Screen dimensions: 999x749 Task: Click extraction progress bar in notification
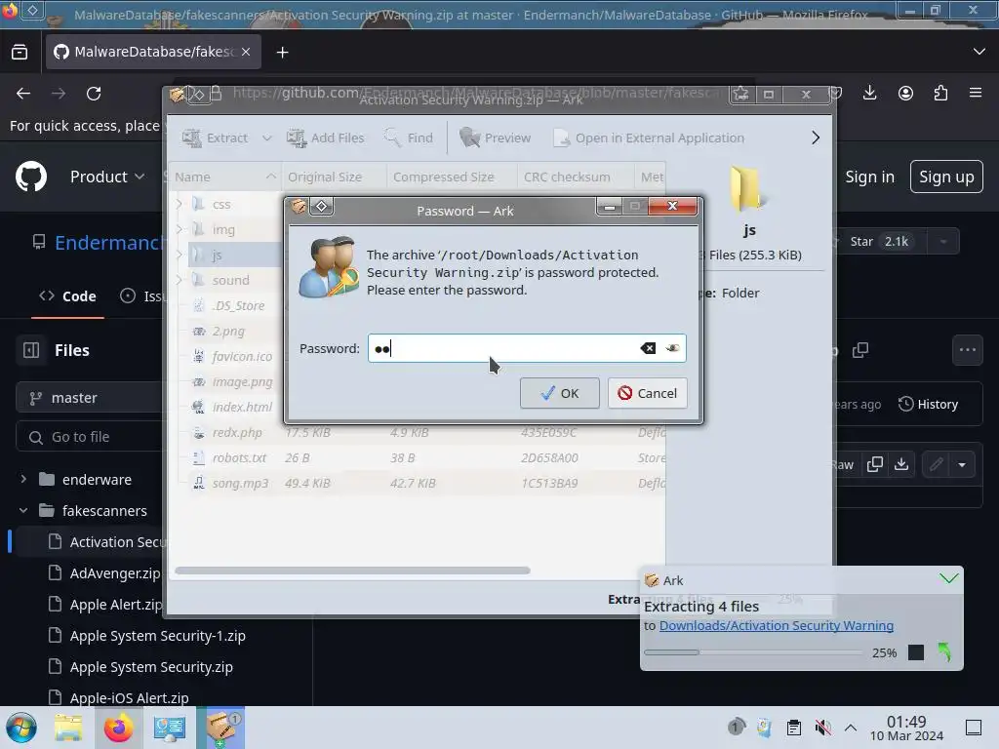click(x=754, y=652)
